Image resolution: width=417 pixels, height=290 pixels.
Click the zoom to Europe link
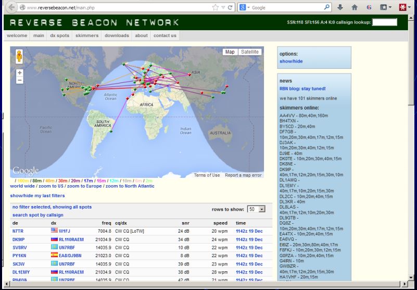[85, 186]
